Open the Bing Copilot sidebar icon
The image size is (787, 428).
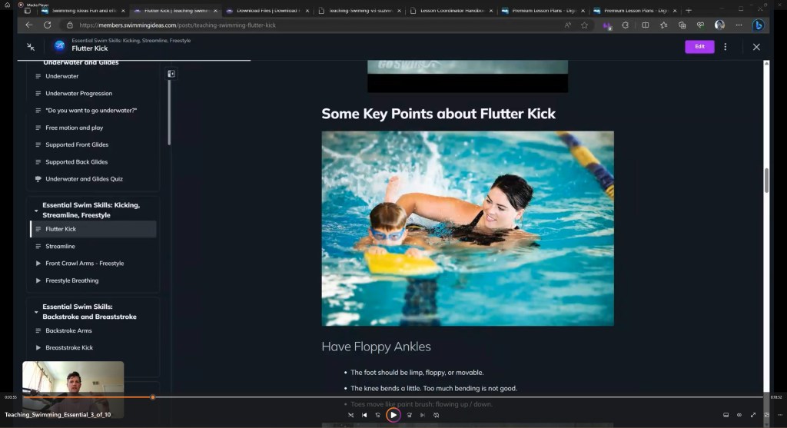tap(759, 25)
